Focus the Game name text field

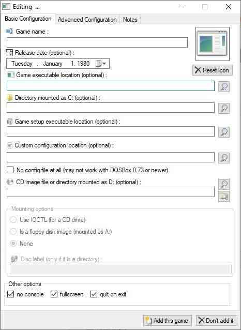(x=97, y=42)
